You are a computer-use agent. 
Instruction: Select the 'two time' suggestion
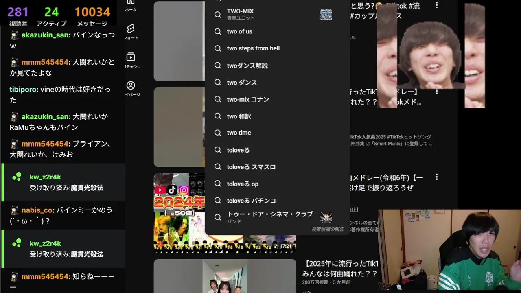[277, 133]
